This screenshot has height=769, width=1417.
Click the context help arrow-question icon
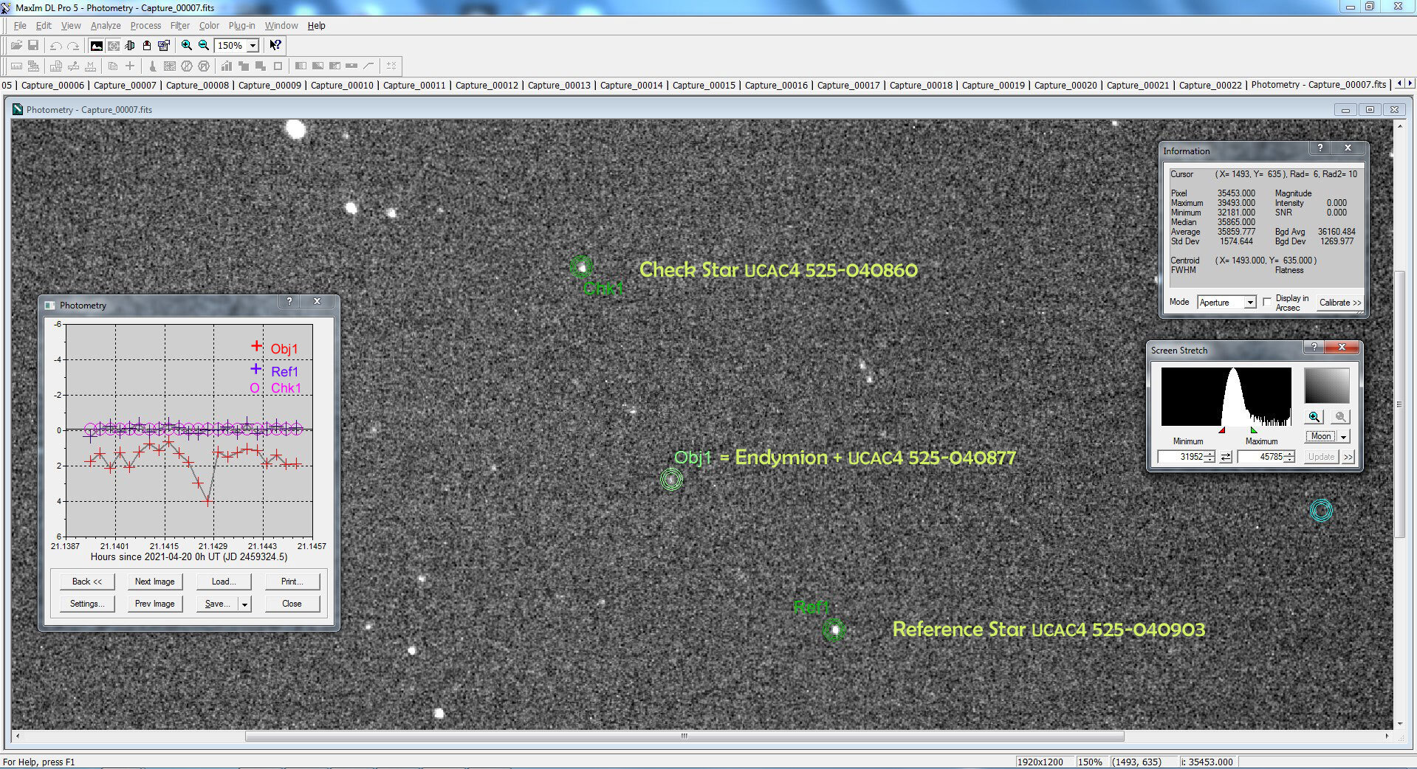[x=275, y=46]
